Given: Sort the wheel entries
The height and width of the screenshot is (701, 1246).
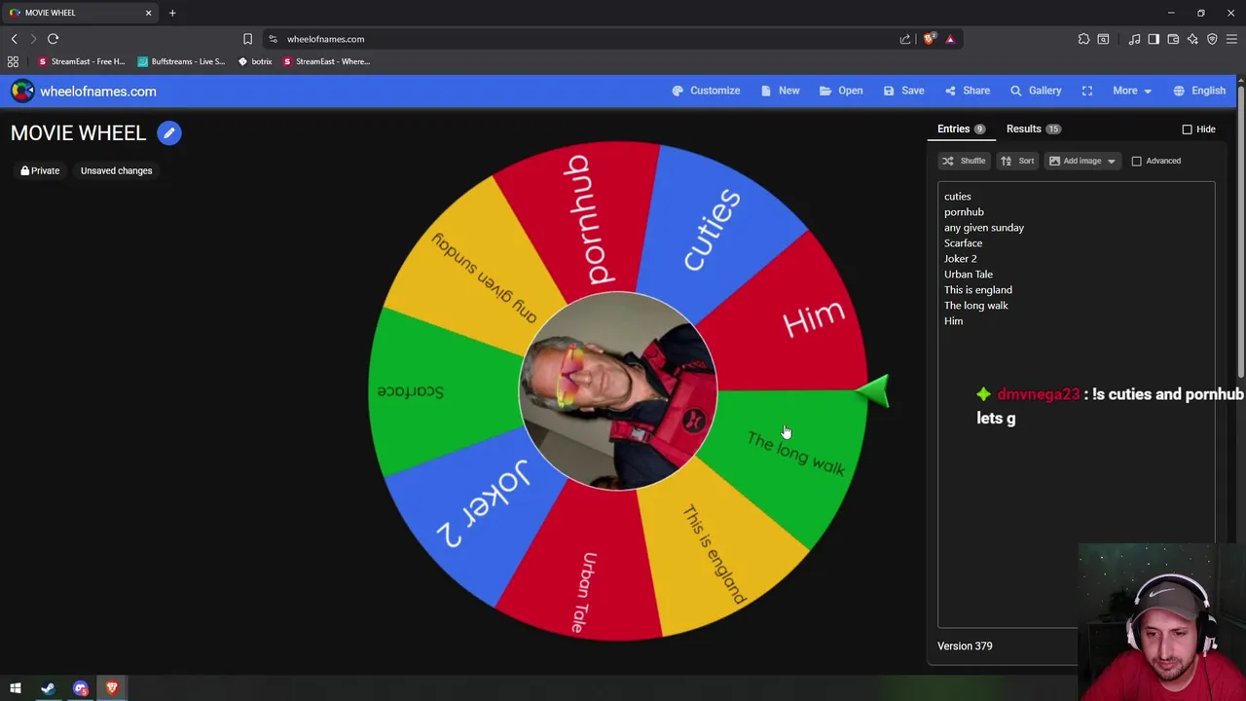Looking at the screenshot, I should pyautogui.click(x=1017, y=161).
